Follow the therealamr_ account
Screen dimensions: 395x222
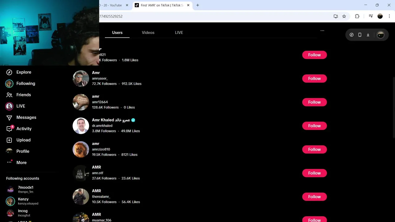click(314, 197)
